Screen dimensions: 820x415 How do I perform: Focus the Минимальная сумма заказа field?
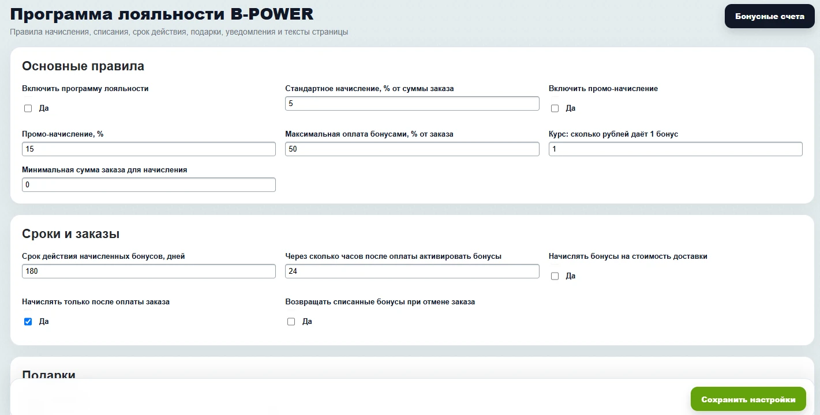(x=149, y=185)
